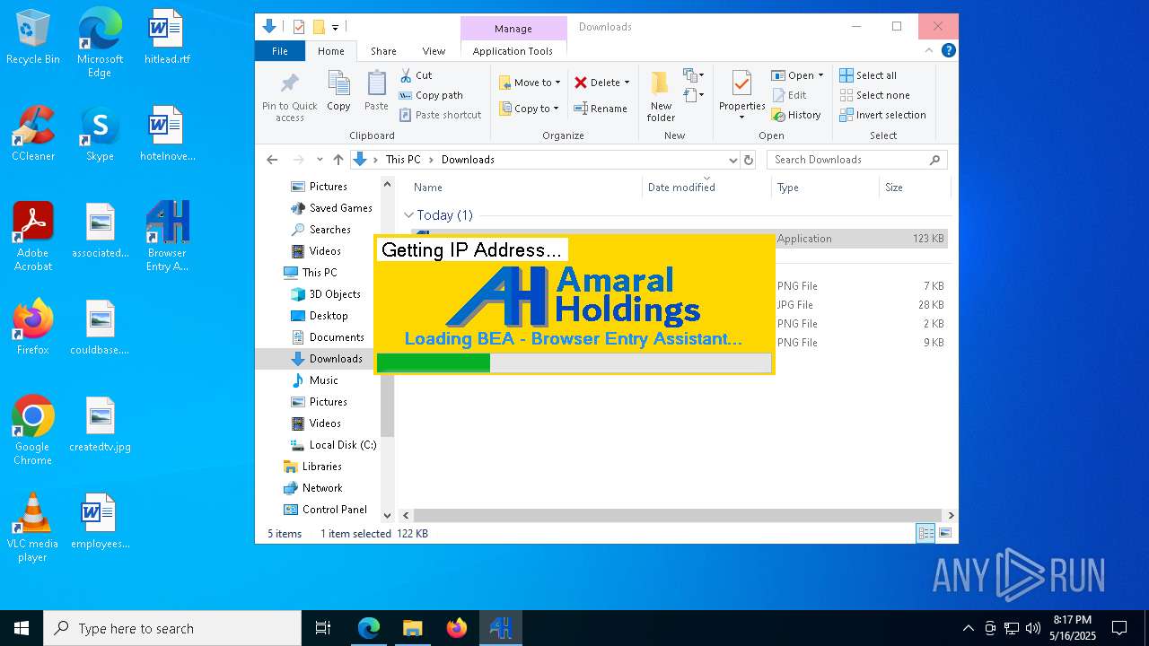Click Pin to Quick access icon
This screenshot has height=646, width=1149.
click(x=289, y=97)
